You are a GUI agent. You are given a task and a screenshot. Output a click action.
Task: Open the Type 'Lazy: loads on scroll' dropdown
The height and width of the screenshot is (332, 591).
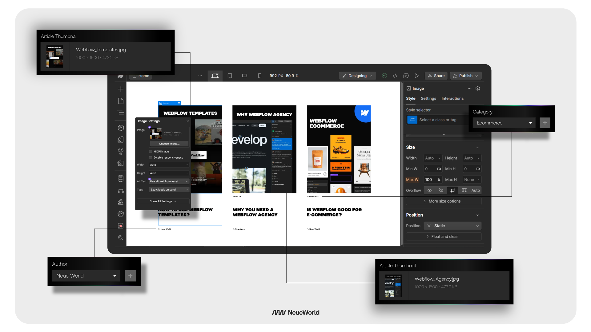coord(169,190)
